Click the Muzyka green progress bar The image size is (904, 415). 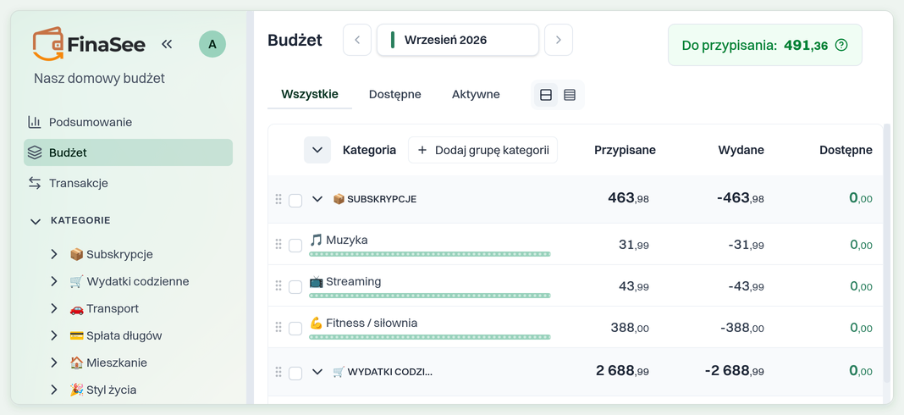[x=429, y=254]
